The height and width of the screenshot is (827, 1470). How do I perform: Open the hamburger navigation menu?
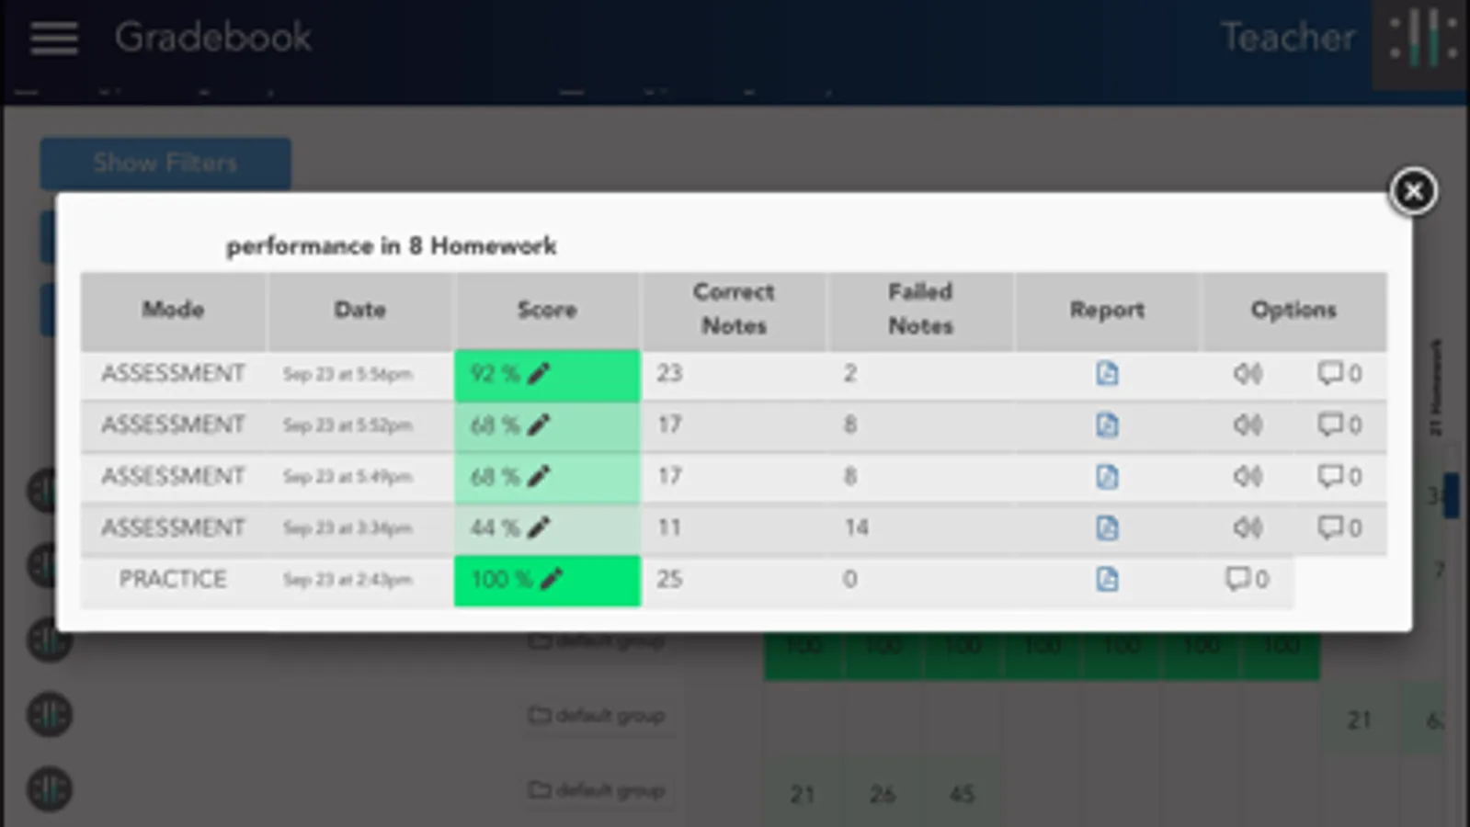(53, 38)
